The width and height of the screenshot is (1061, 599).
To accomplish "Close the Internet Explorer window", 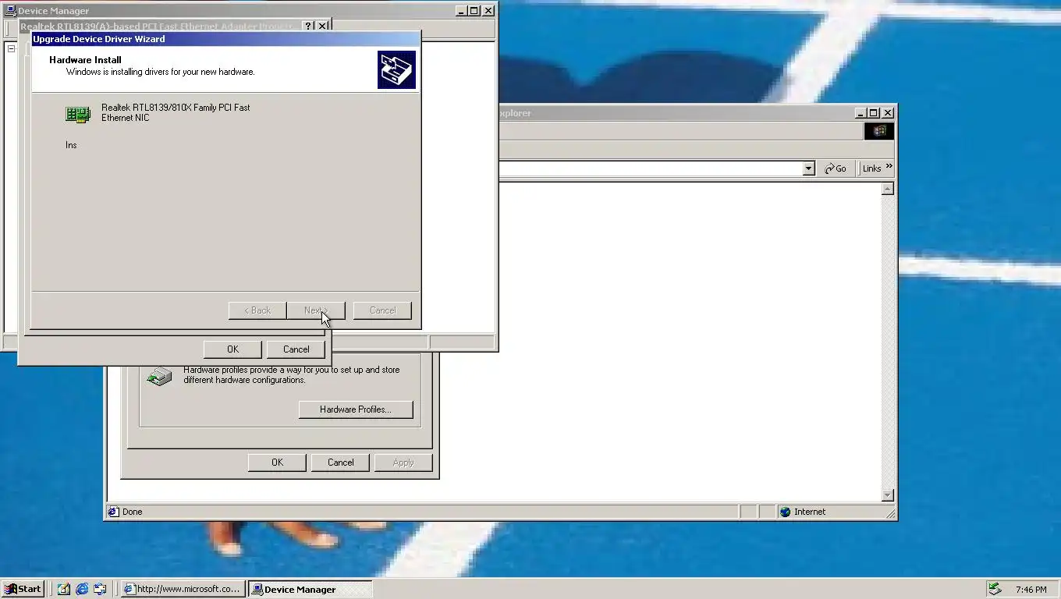I will coord(887,113).
